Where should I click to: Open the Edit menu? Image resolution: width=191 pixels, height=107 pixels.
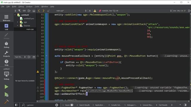[8, 7]
